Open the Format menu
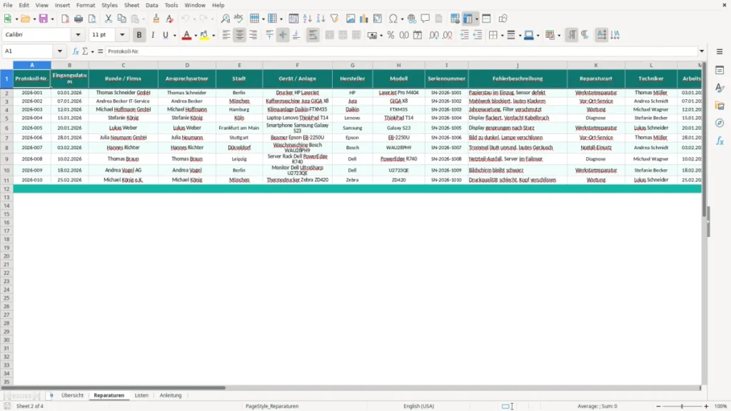This screenshot has height=411, width=731. (x=86, y=5)
